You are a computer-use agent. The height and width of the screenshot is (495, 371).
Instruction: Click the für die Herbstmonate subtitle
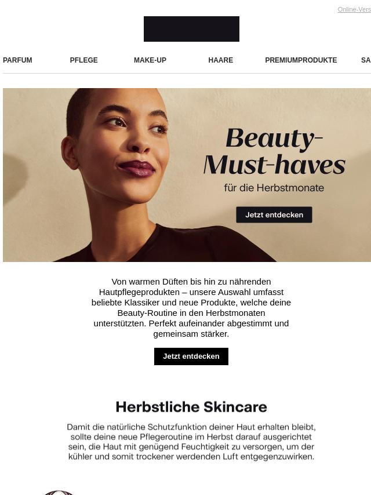[274, 188]
